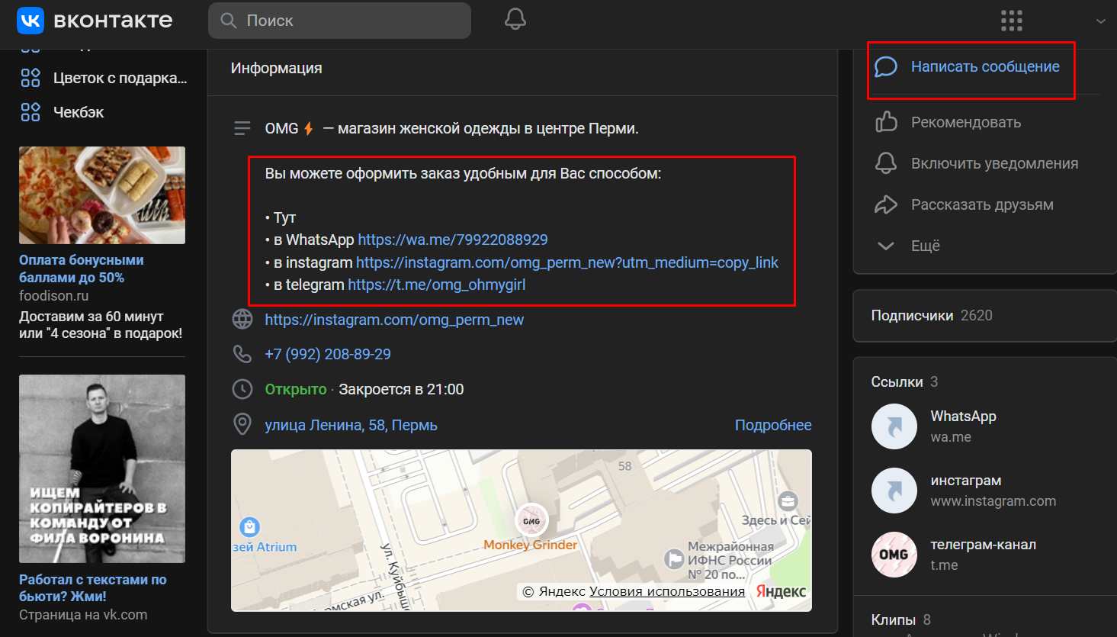Viewport: 1117px width, 637px height.
Task: Open the t.me/omg_ohmygirl telegram link
Action: point(437,285)
